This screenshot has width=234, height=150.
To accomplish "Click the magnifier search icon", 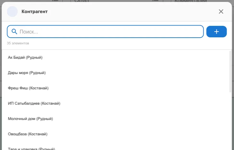I will click(x=14, y=32).
